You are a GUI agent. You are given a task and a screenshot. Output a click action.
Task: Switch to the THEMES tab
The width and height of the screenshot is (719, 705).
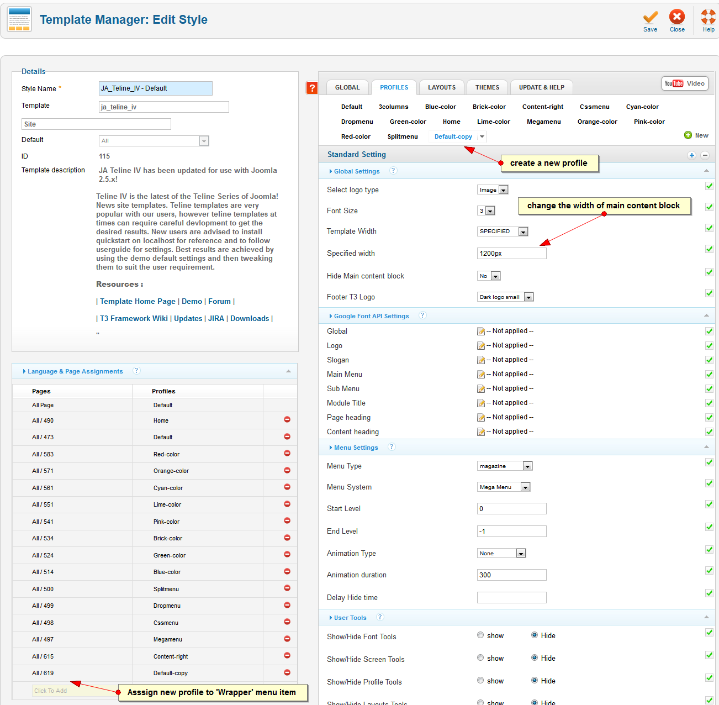(487, 87)
